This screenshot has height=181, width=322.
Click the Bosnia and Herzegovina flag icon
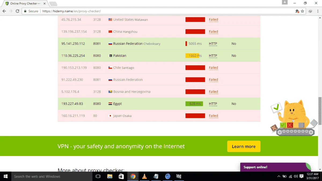(x=110, y=92)
